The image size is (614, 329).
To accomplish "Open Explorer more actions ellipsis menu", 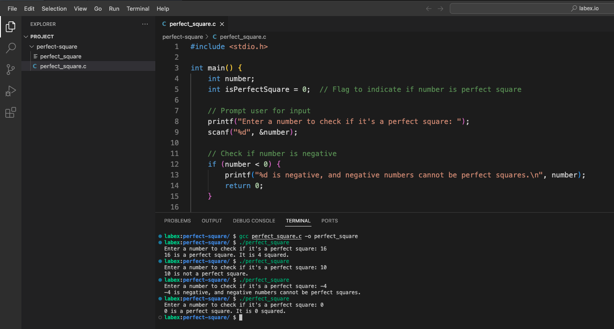I will click(145, 24).
